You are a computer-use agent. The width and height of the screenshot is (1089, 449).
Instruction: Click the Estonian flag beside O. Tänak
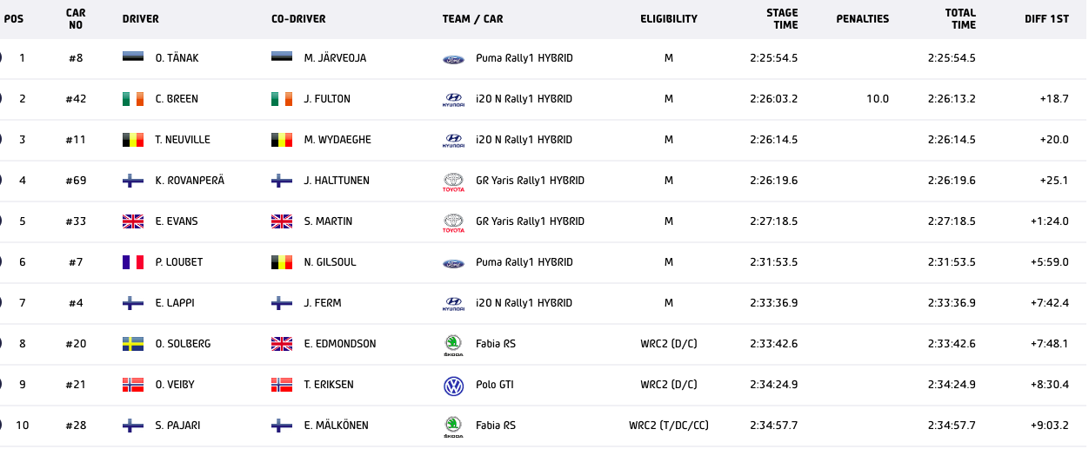(132, 58)
